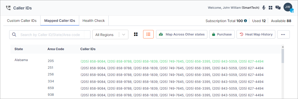The width and height of the screenshot is (298, 99).
Task: Click the Caller IDs phone icon
Action: (x=8, y=8)
